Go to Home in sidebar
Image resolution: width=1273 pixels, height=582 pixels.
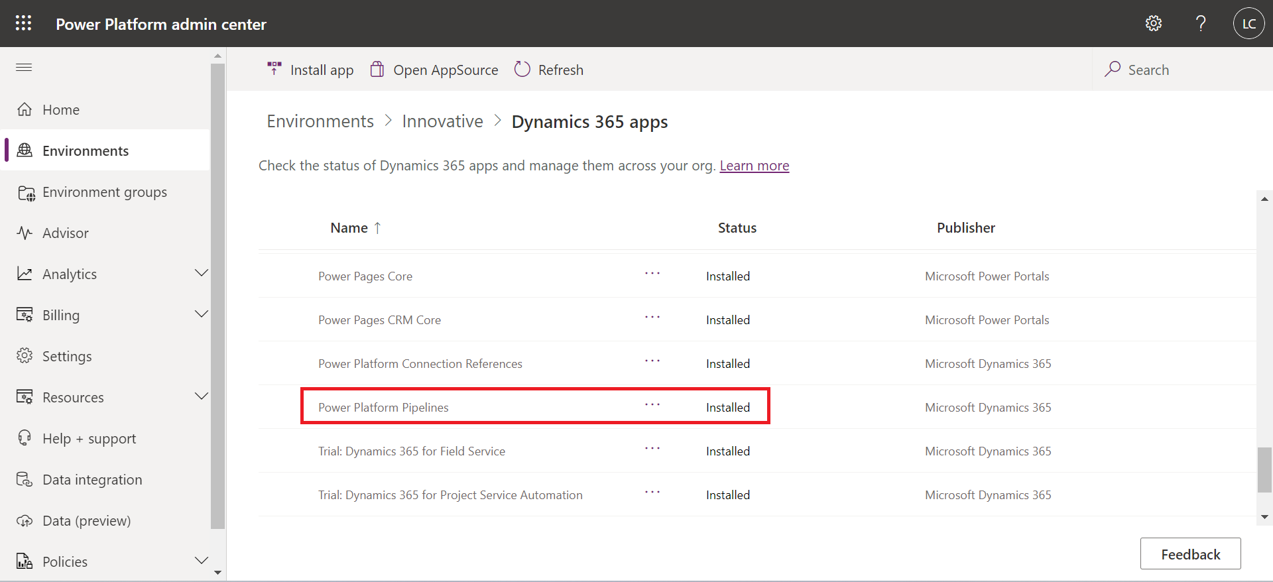point(60,109)
